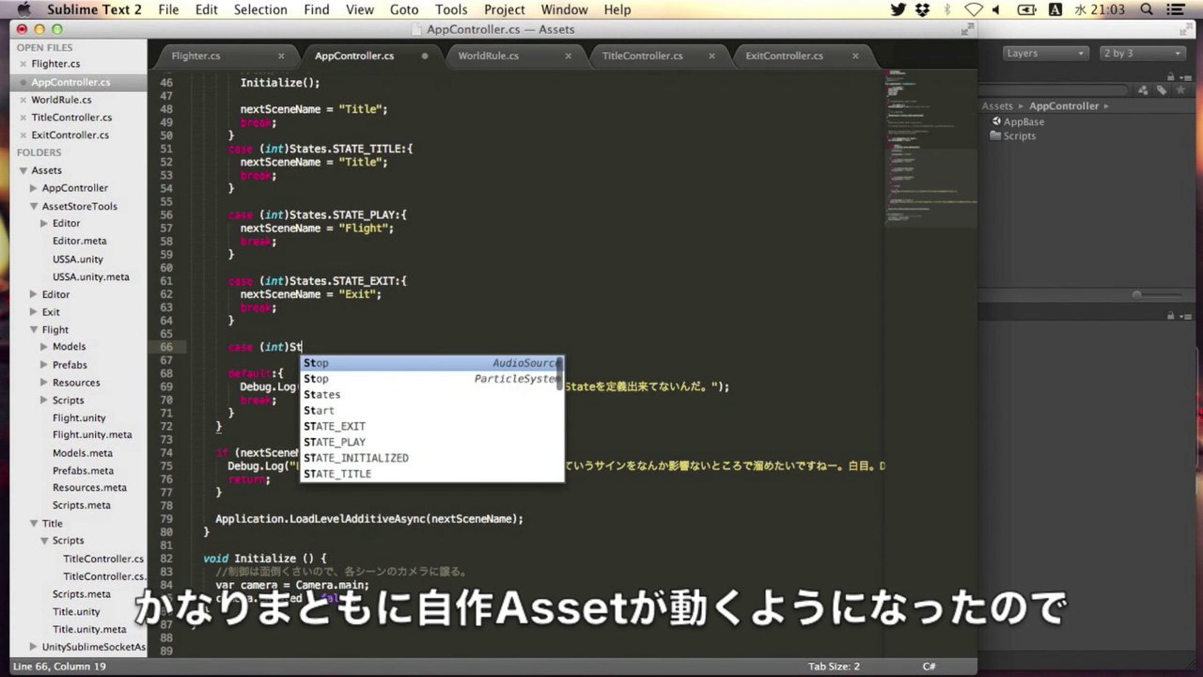The image size is (1203, 677).
Task: Click autocomplete popup scrollbar
Action: [559, 374]
